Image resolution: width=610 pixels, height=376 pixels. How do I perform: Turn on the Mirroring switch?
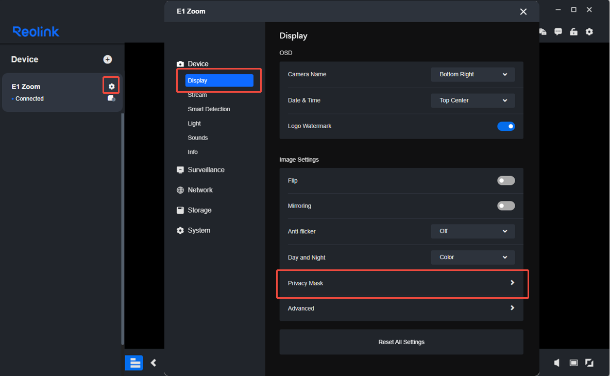tap(506, 206)
